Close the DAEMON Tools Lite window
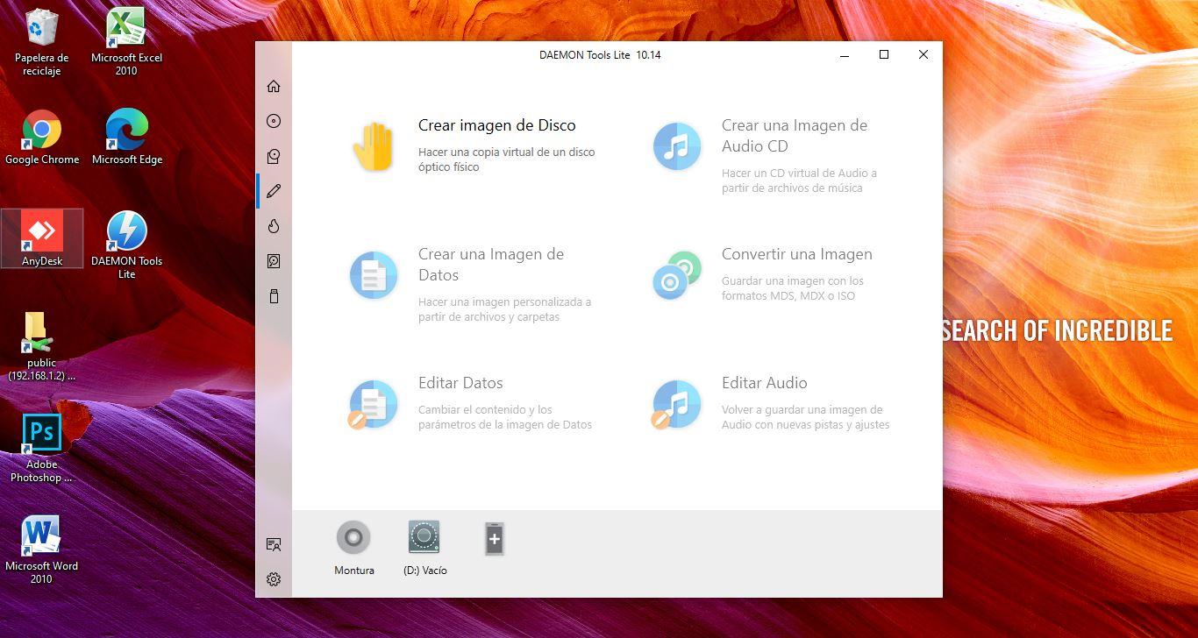 923,54
